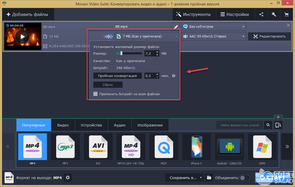Open the Изображения tab

tap(150, 125)
